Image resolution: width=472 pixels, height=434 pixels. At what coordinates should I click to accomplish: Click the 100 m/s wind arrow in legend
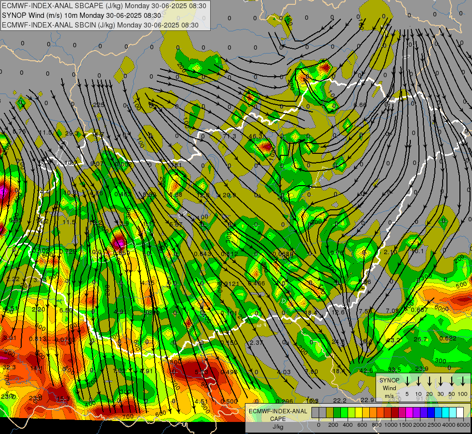tap(463, 381)
